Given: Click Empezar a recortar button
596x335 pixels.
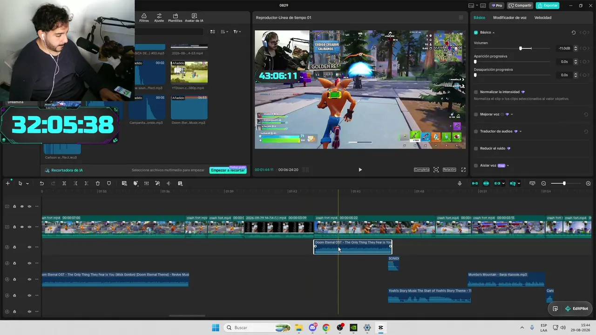Looking at the screenshot, I should pos(228,170).
